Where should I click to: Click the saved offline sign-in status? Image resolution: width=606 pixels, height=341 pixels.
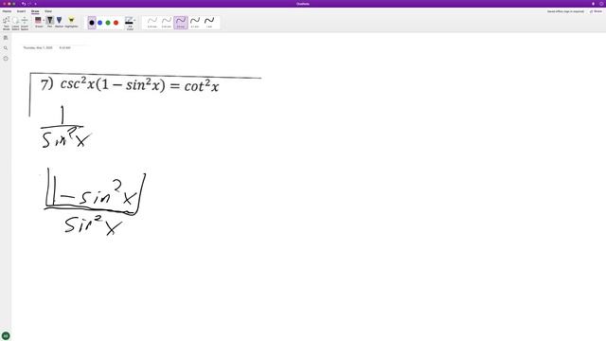tap(565, 11)
